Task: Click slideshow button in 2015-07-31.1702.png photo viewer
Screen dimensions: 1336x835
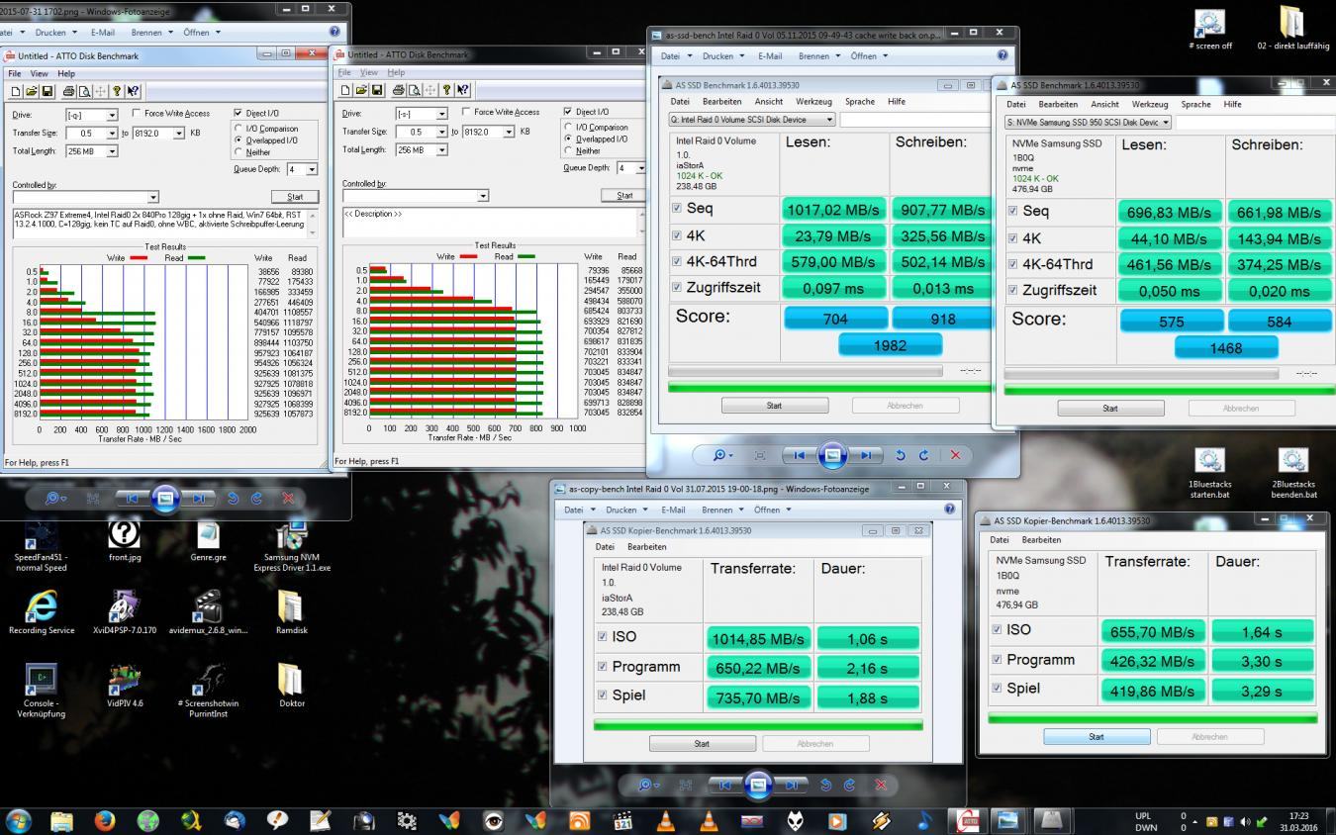Action: click(x=164, y=499)
